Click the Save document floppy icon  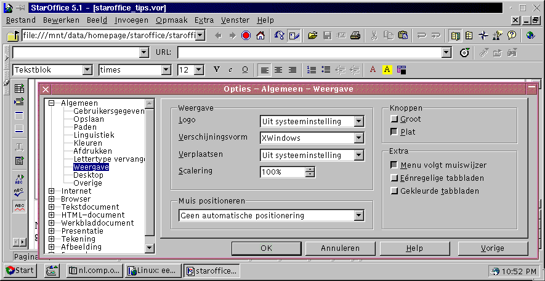[x=328, y=36]
